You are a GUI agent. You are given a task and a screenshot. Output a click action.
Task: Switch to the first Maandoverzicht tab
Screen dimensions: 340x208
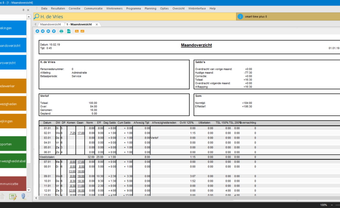tap(50, 24)
